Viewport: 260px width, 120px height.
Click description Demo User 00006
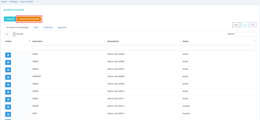[x=116, y=61]
